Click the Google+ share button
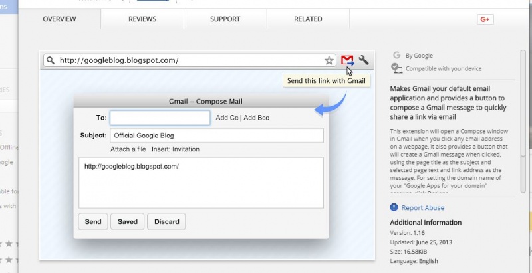The width and height of the screenshot is (532, 273). tap(485, 19)
